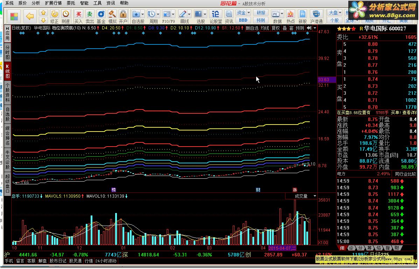This screenshot has width=419, height=269.
Task: Expand the 资金 dropdown arrow
Action: [249, 13]
